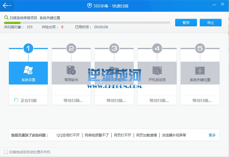Click the 360 shield logo in title bar
This screenshot has height=157, width=229.
(x=89, y=6)
